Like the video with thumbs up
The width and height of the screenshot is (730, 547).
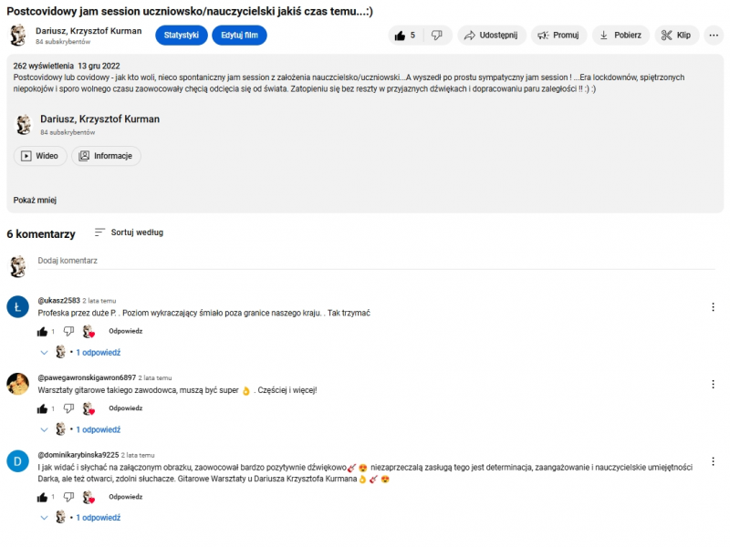[403, 36]
